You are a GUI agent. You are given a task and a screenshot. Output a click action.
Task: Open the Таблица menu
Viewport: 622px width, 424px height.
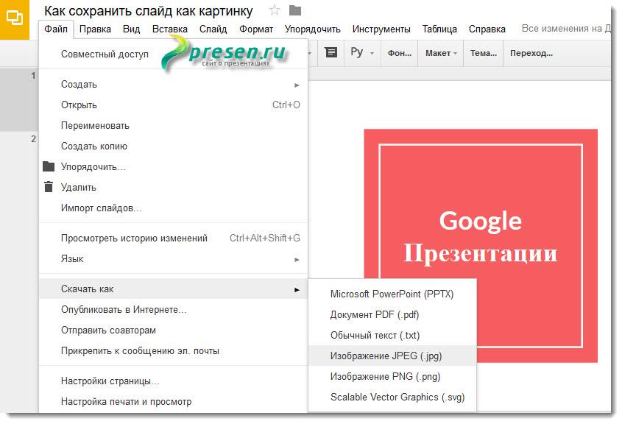tap(439, 29)
